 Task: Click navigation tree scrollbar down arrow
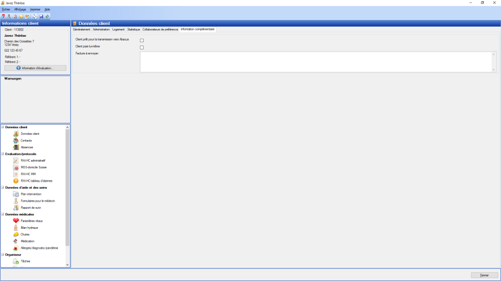[67, 264]
